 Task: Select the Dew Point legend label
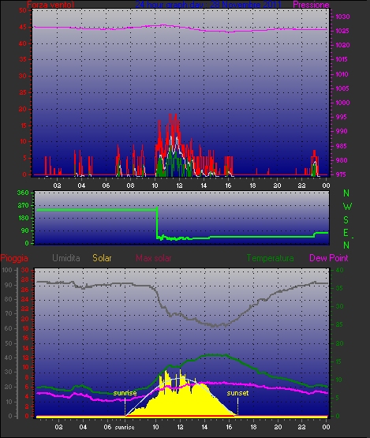[329, 258]
